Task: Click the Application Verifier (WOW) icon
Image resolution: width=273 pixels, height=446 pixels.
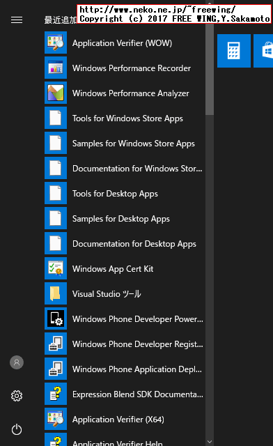Action: [56, 43]
